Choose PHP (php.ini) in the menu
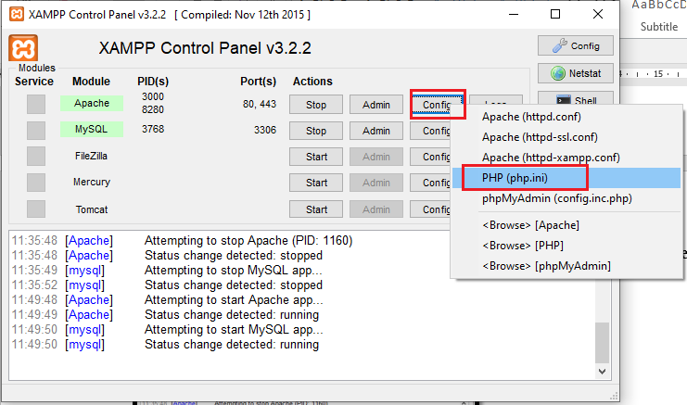 (x=566, y=178)
